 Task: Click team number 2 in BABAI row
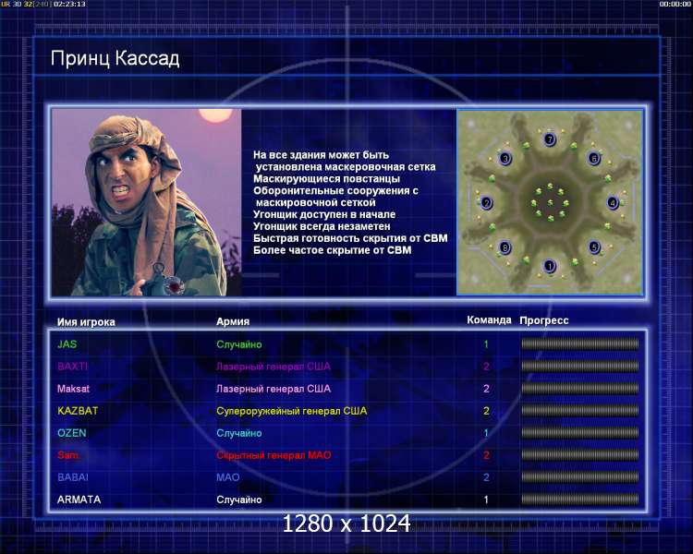click(486, 477)
